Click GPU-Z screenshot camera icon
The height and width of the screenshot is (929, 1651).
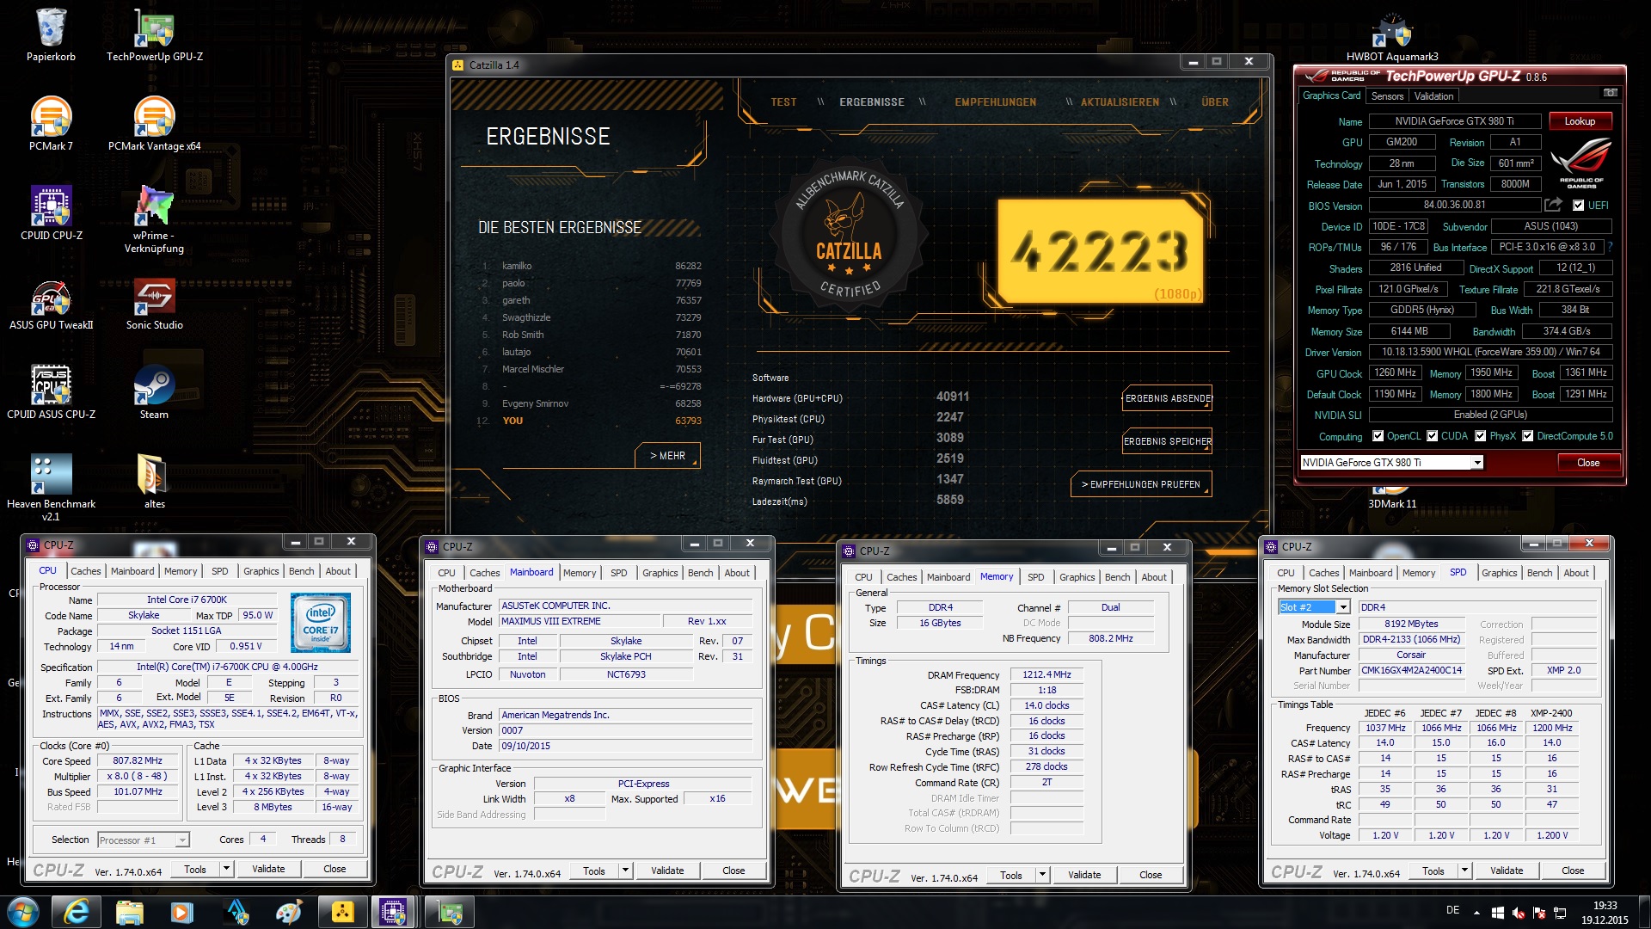(1610, 93)
